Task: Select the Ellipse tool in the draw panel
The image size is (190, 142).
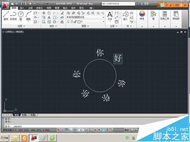Action: (35, 17)
